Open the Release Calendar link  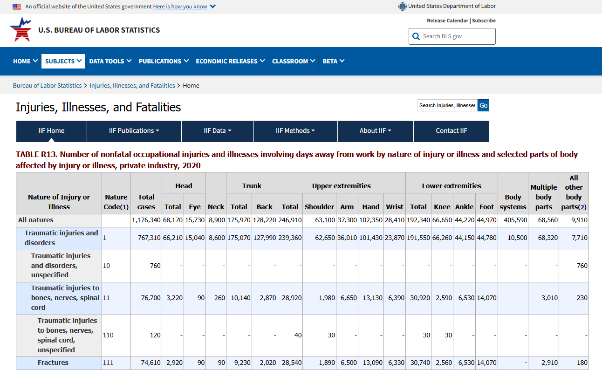[x=447, y=21]
